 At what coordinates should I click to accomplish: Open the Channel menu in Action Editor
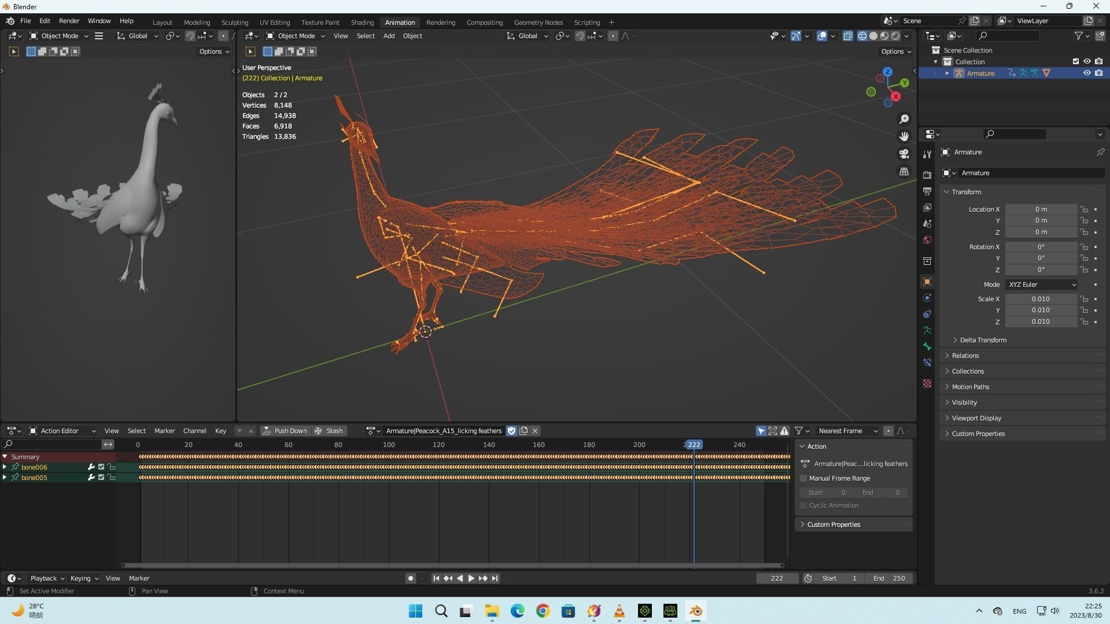pos(194,431)
